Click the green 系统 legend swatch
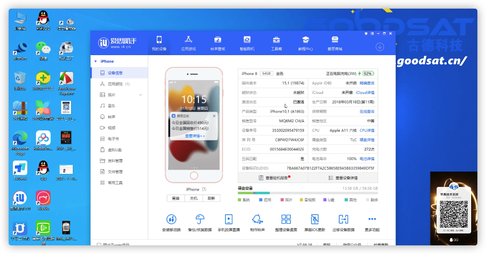 click(x=239, y=200)
